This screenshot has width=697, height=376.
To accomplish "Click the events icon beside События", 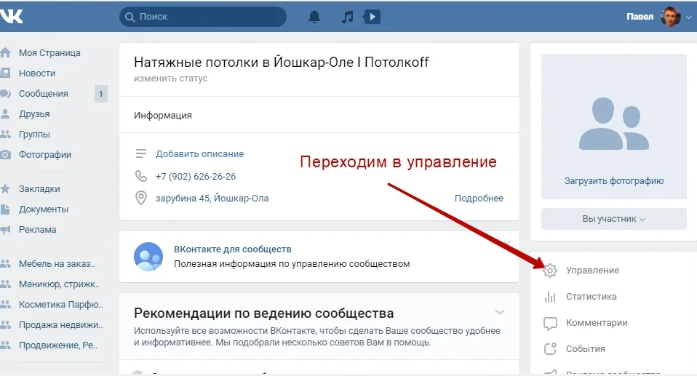I will [550, 349].
